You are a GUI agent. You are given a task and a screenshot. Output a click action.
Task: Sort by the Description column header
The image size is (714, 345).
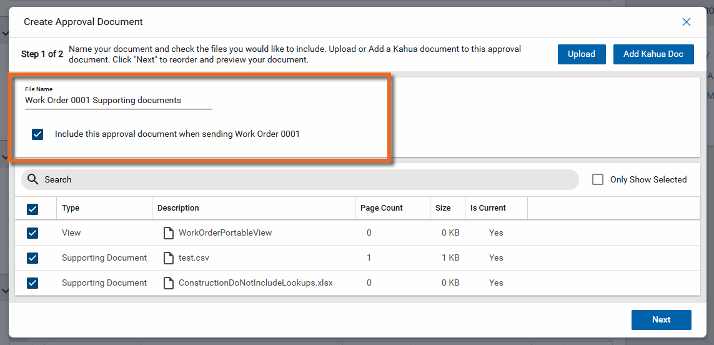point(178,208)
